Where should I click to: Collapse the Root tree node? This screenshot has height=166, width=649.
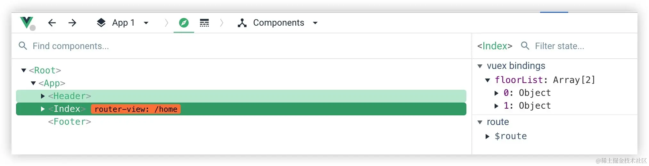pyautogui.click(x=24, y=71)
